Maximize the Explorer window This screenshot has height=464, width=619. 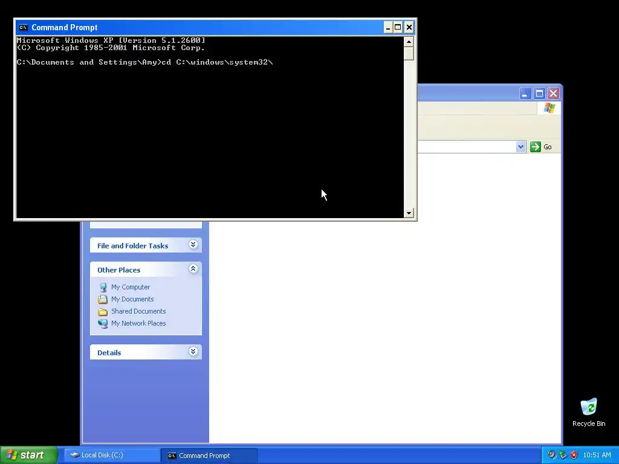tap(539, 94)
